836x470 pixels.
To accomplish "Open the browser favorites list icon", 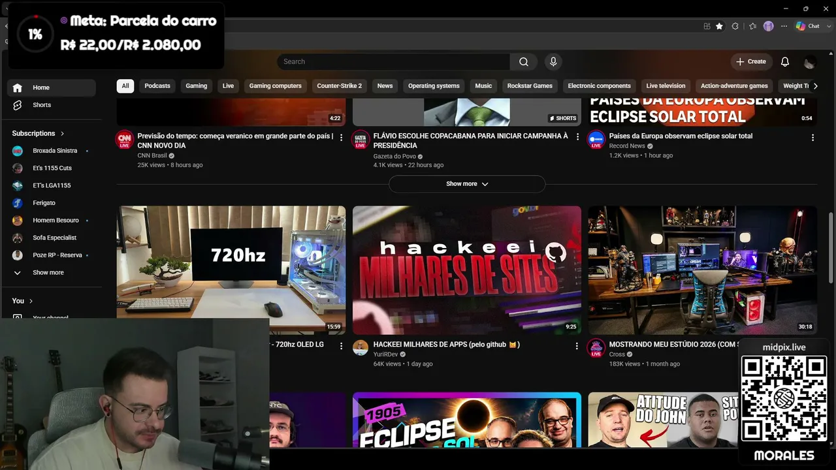I will pos(752,26).
